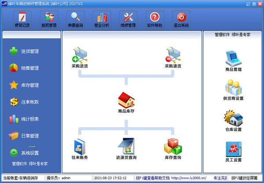Click 管理软件 绿叶是专家 slogan in left sidebar

point(30,164)
